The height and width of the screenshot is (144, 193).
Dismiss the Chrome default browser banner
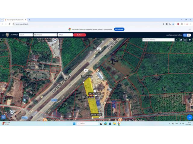click(190, 29)
